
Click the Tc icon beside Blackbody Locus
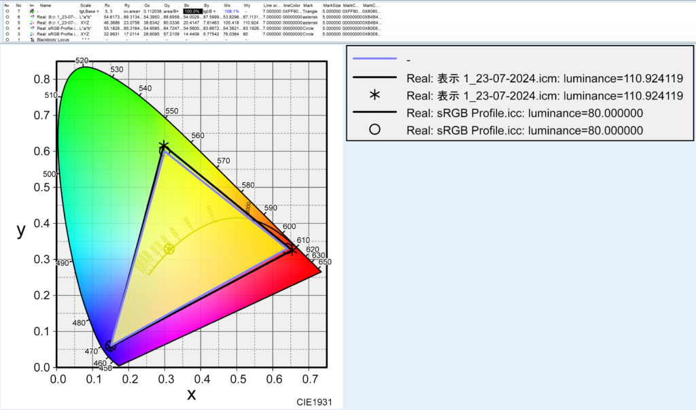[32, 40]
